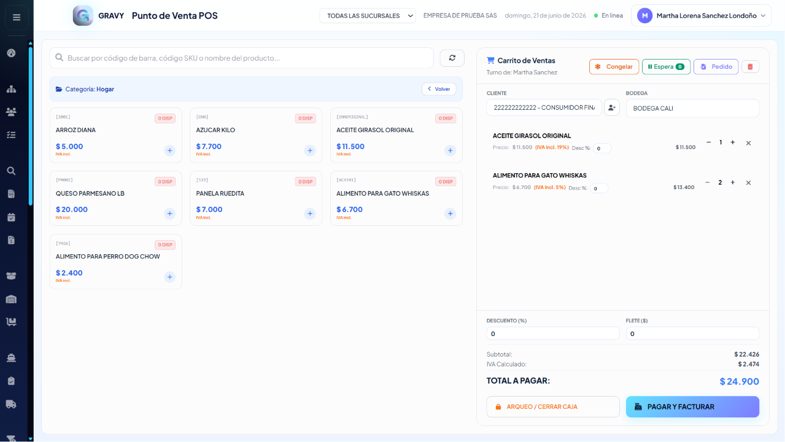Click the GRAVY logo
Viewport: 785px width, 442px height.
(x=83, y=15)
